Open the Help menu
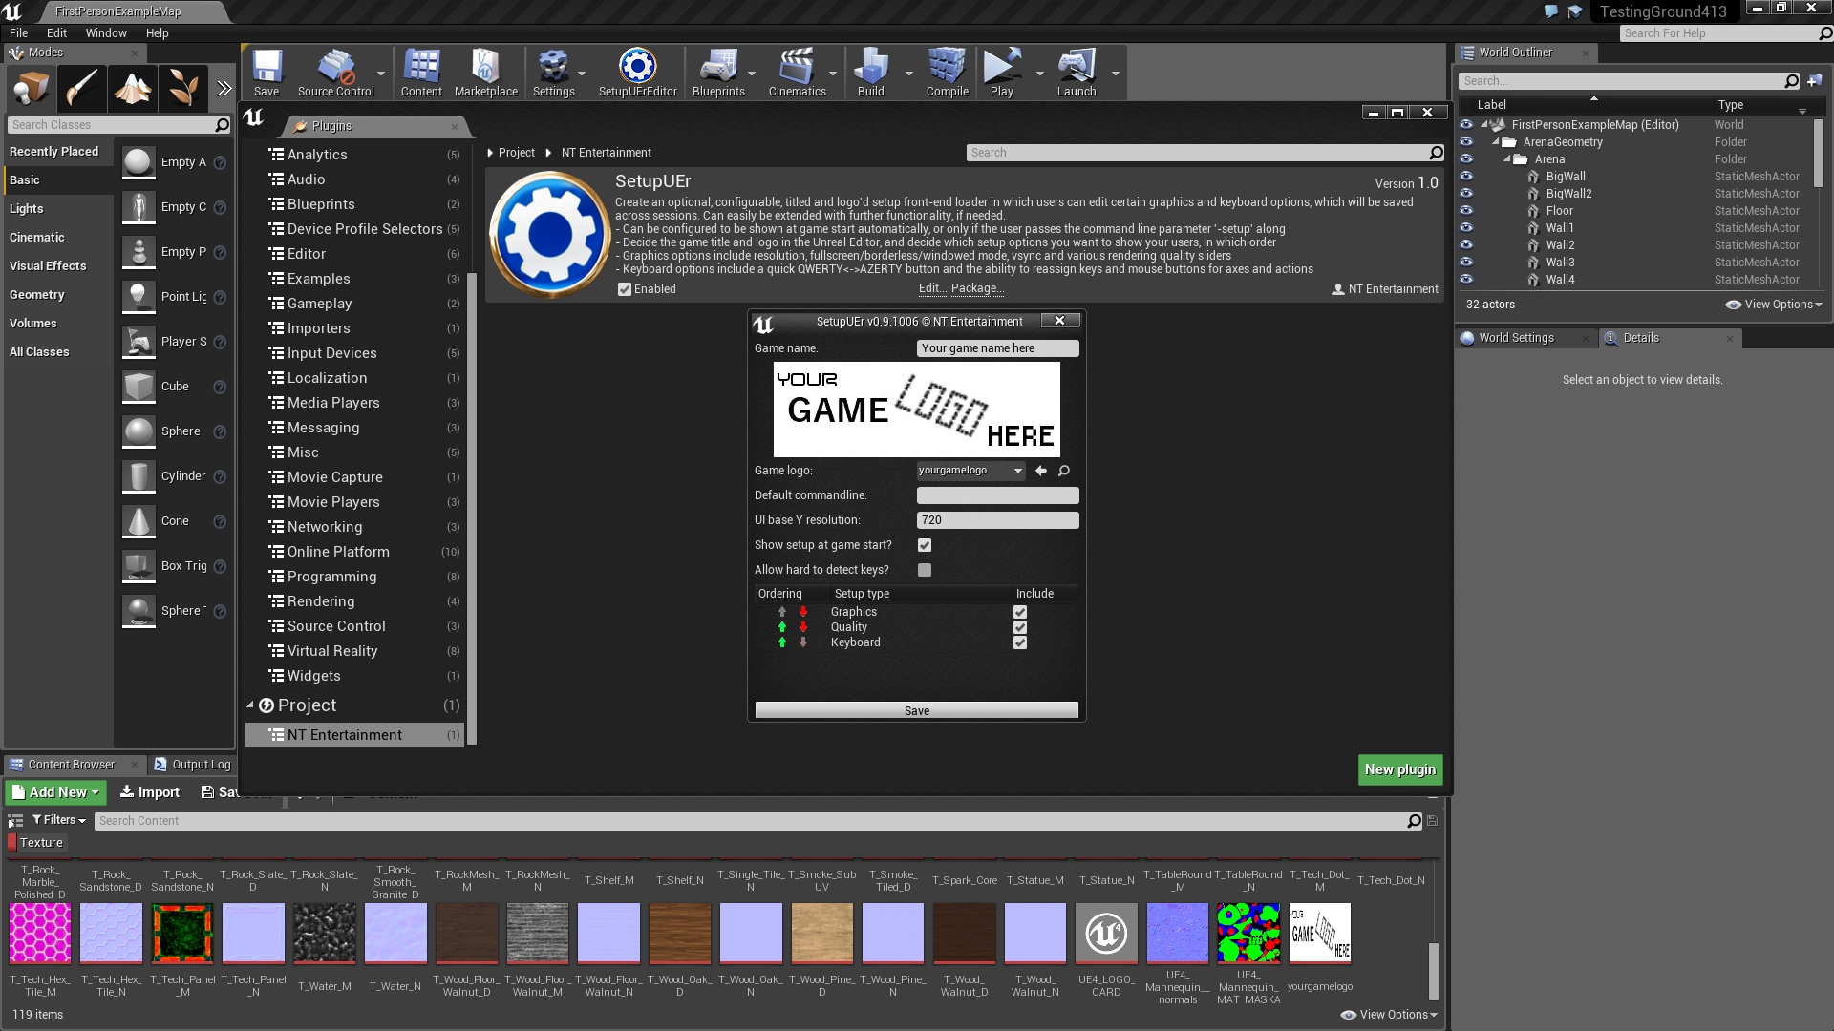This screenshot has width=1834, height=1031. pos(157,32)
